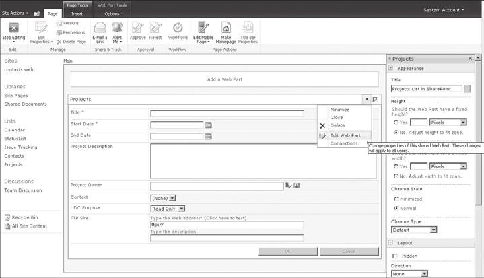The height and width of the screenshot is (278, 484).
Task: Click the OK button in the form
Action: 287,252
